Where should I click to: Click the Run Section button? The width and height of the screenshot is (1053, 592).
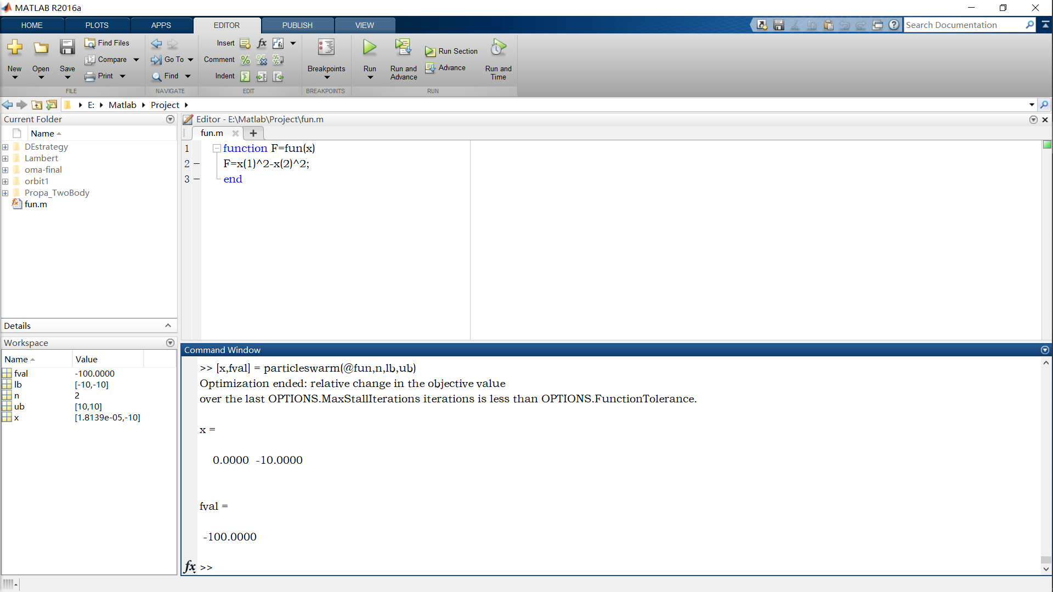pyautogui.click(x=451, y=52)
